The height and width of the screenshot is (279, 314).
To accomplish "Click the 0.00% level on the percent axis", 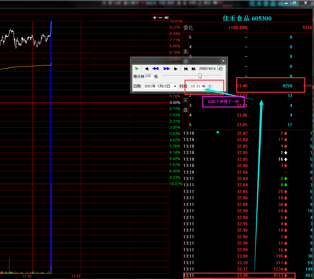I will [175, 103].
